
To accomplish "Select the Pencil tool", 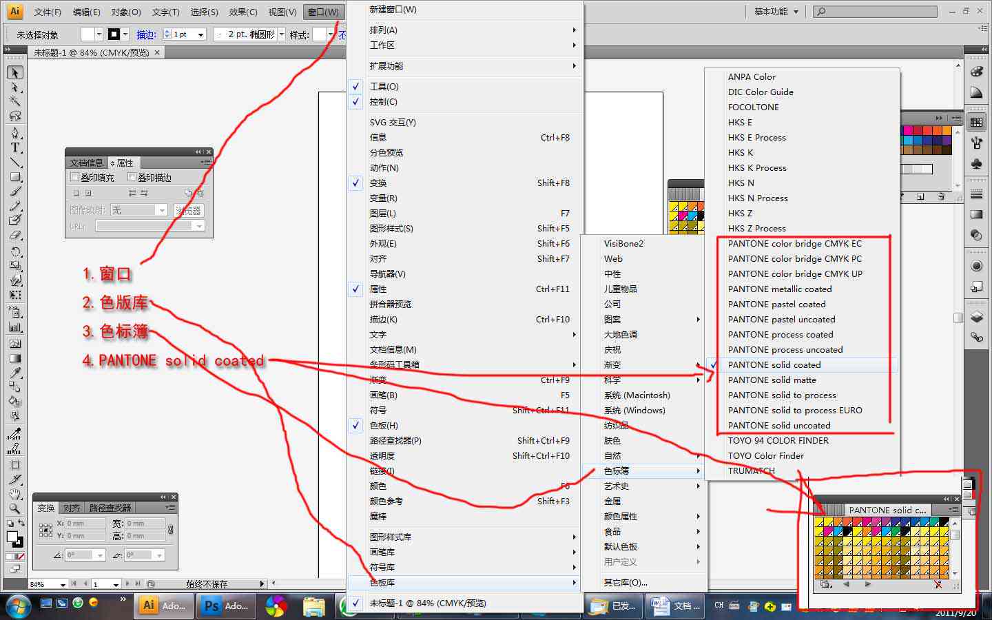I will (14, 206).
